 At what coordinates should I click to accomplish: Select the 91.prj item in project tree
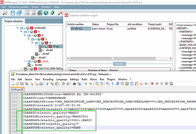point(56,46)
